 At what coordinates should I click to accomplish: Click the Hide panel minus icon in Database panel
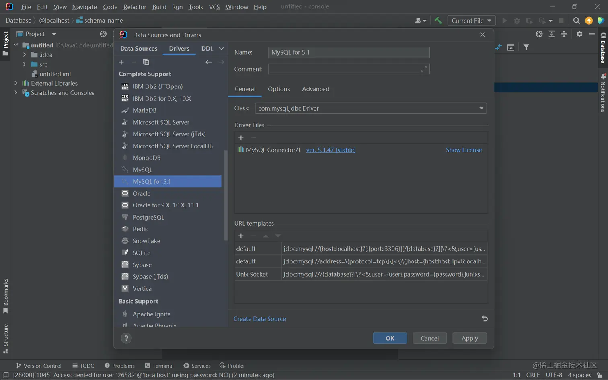click(x=592, y=34)
